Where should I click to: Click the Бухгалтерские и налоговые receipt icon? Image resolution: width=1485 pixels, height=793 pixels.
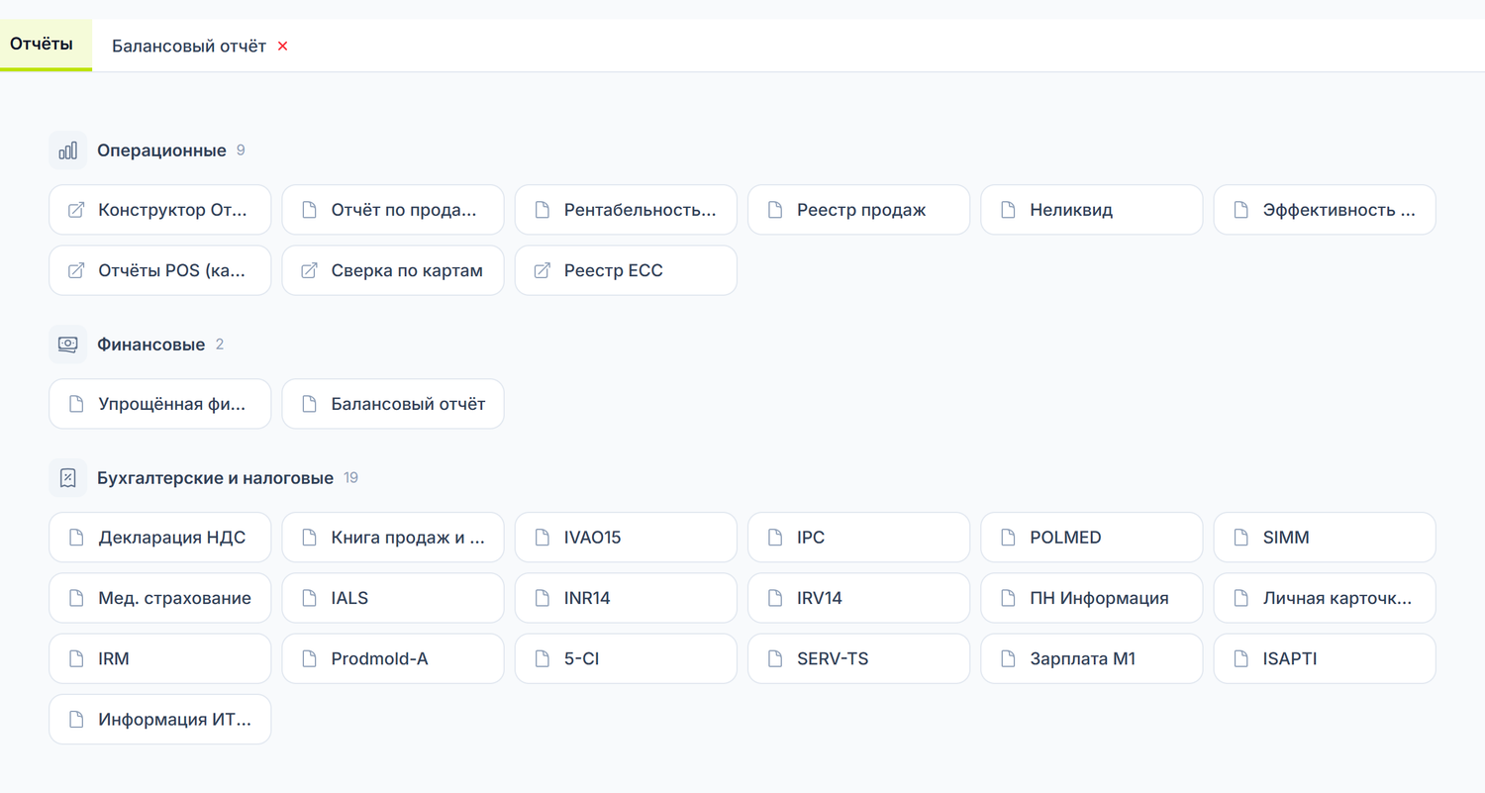pos(68,478)
